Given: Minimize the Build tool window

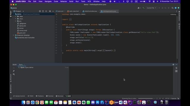Looking at the screenshot, I should coord(176,64).
